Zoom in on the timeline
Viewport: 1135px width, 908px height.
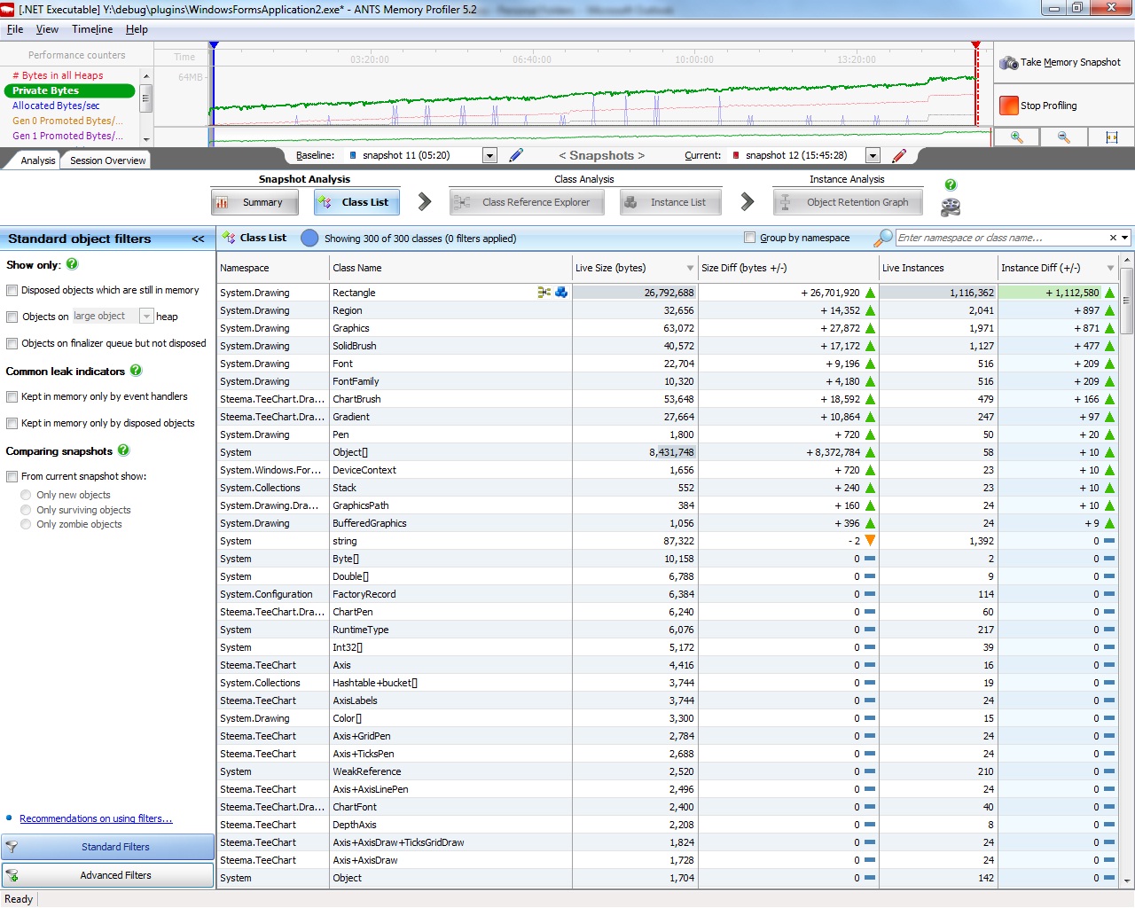pos(1016,137)
